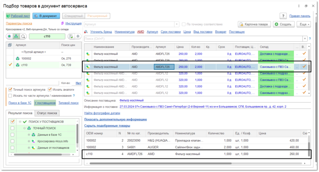Click the icon next to article 100002
This screenshot has width=319, height=172.
(x=18, y=58)
